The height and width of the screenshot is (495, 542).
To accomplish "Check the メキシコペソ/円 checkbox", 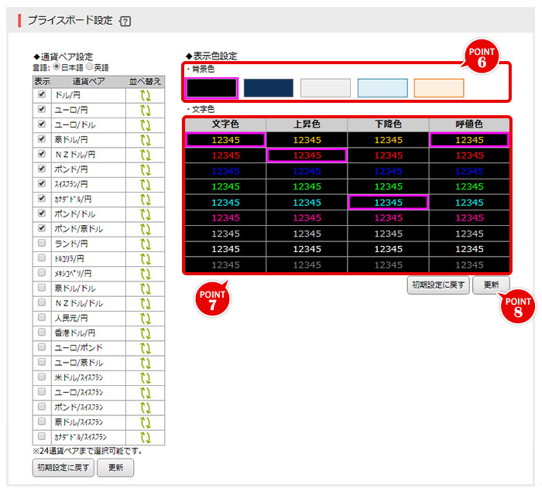I will pos(41,273).
